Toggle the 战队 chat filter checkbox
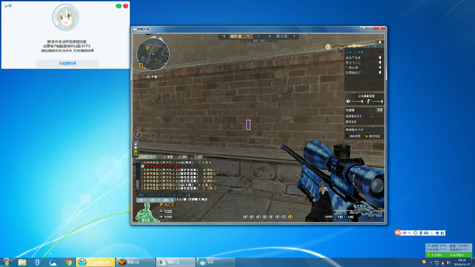The height and width of the screenshot is (267, 475). 195,157
